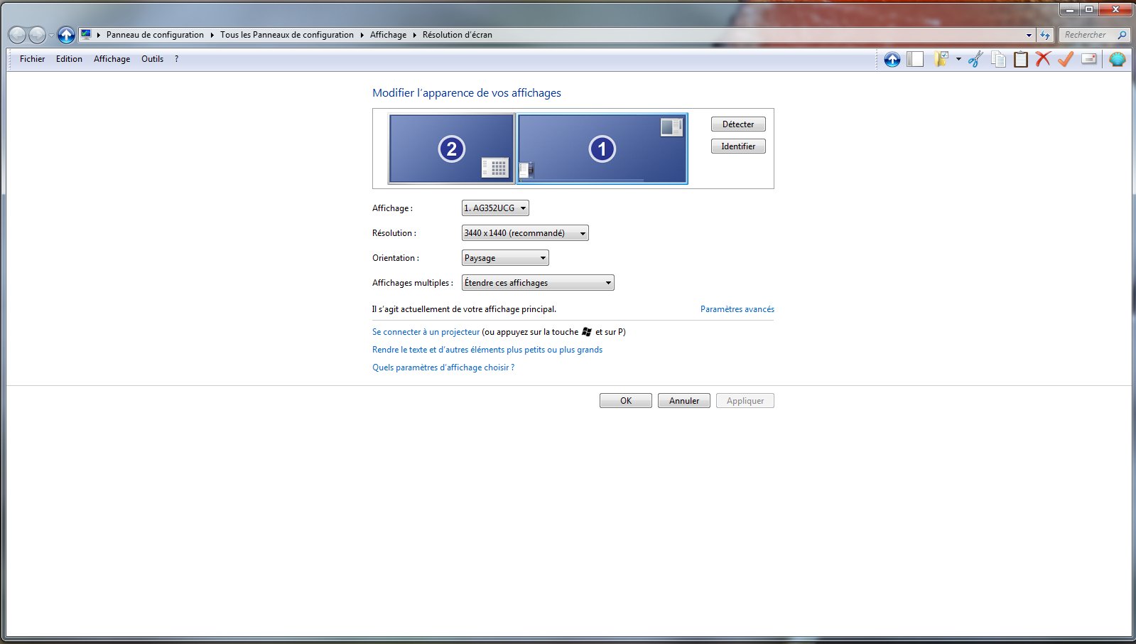
Task: Click the Copy documents icon
Action: 998,59
